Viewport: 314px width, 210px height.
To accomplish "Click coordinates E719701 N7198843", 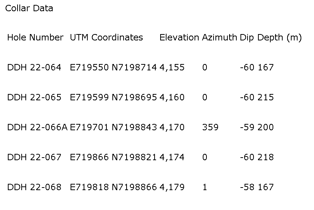I will pyautogui.click(x=114, y=127).
